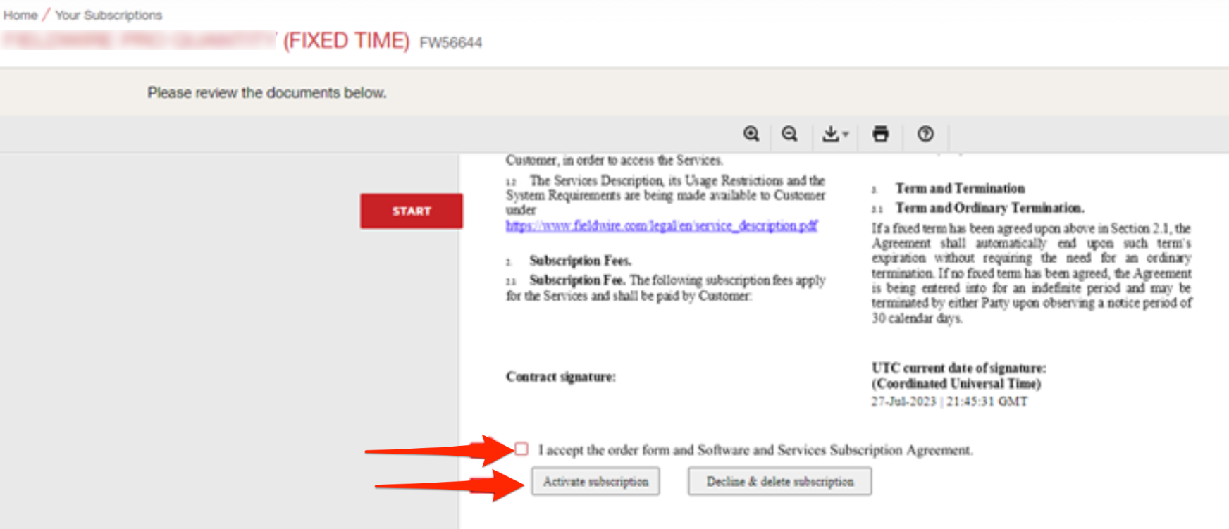
Task: Click the (FIXED TIME) title text
Action: (346, 40)
